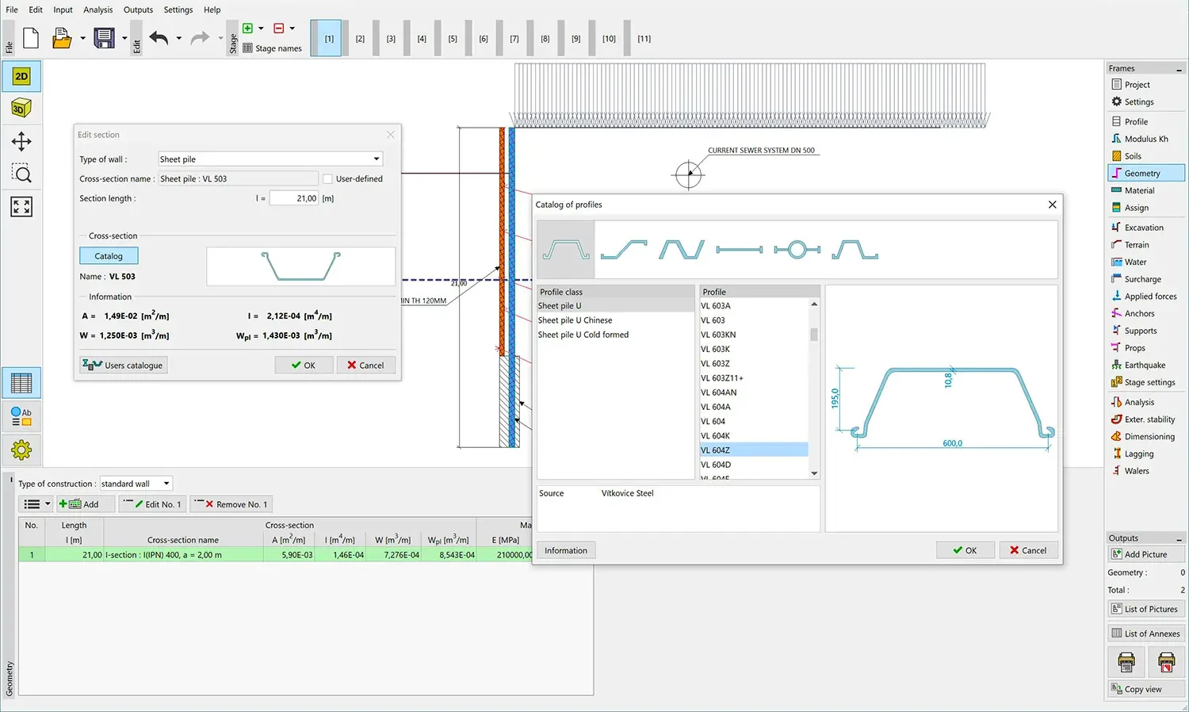Switch to construction stage [11]

(x=644, y=38)
